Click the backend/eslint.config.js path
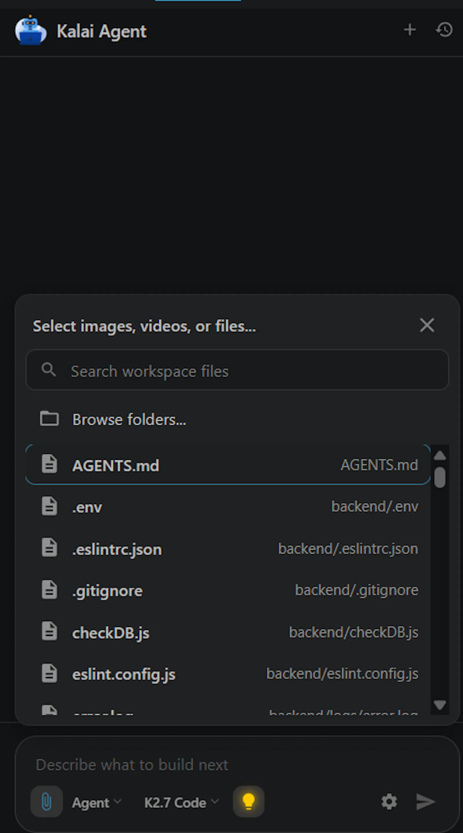 pos(342,674)
